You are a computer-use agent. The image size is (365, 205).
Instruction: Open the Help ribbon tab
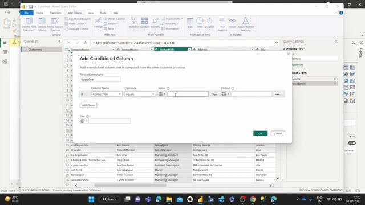[x=115, y=13]
